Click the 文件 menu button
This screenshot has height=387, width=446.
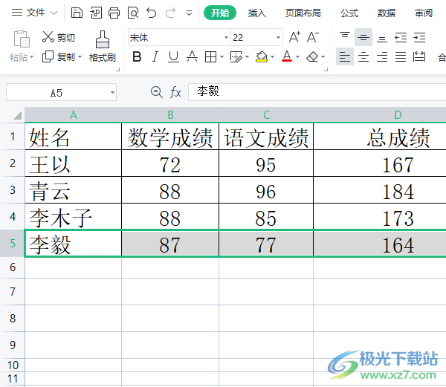(x=28, y=13)
